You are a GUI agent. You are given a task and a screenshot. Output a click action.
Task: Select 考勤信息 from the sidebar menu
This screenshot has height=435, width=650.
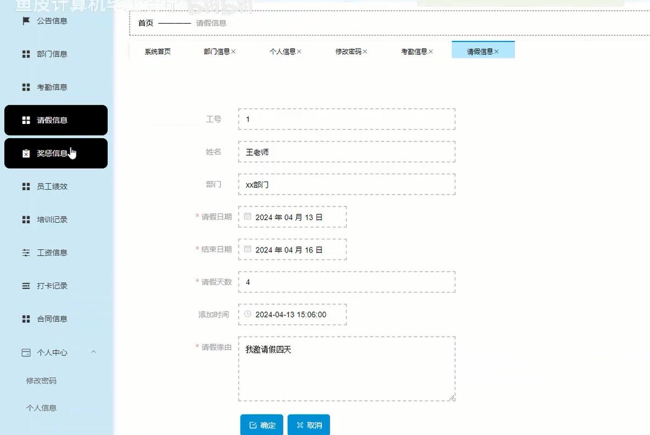52,87
